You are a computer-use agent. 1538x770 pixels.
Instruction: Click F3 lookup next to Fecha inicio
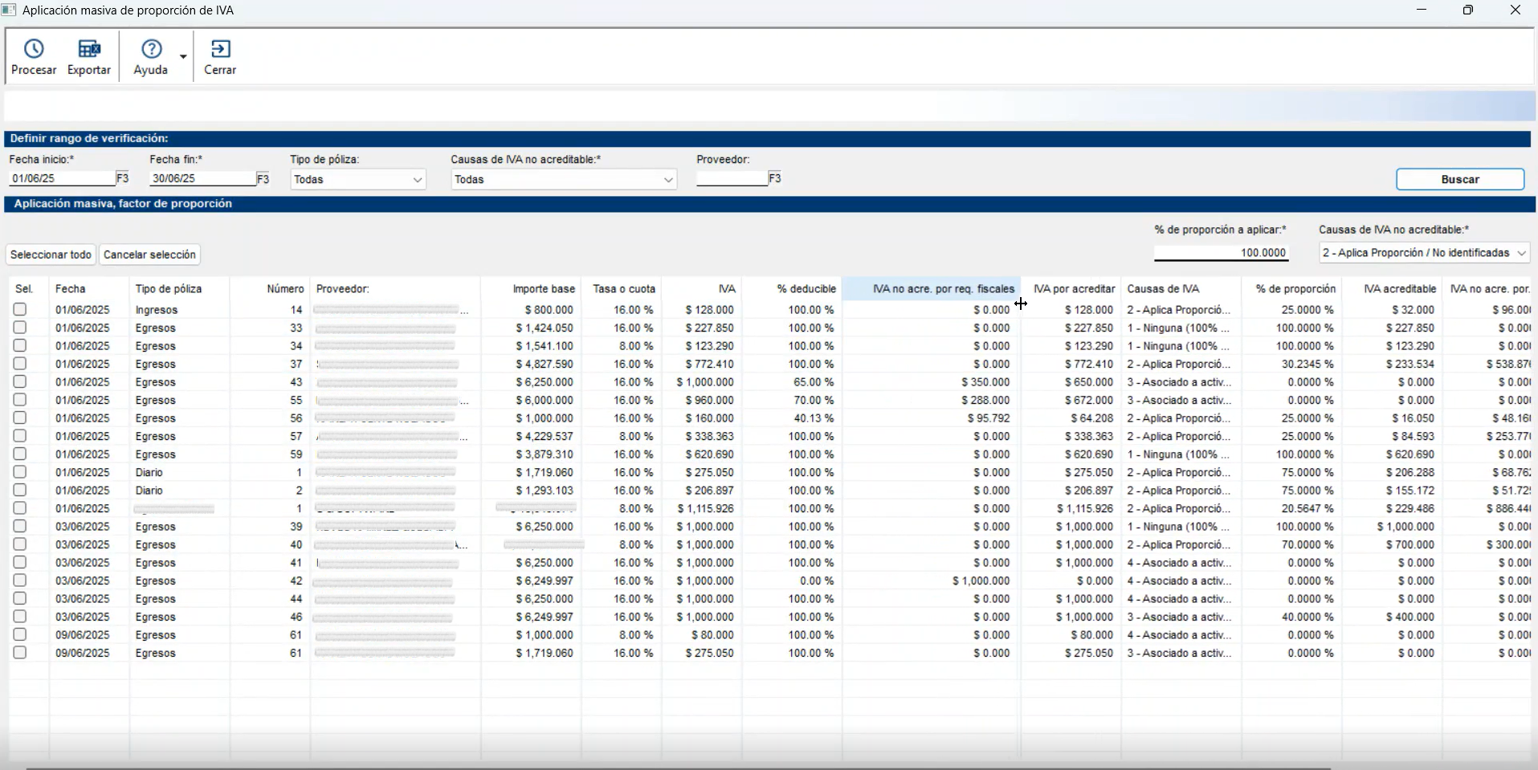(x=123, y=178)
